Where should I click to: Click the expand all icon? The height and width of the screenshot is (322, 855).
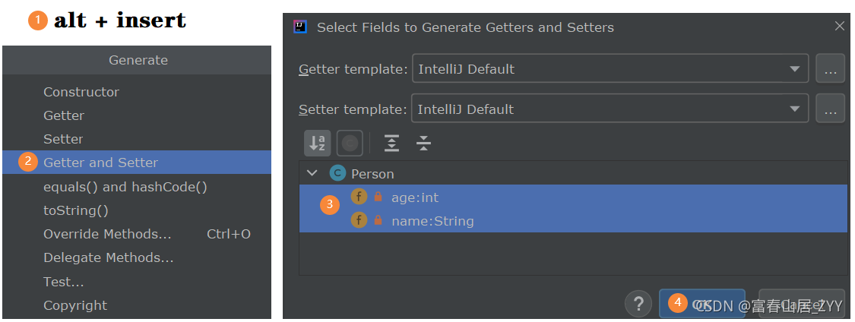[391, 143]
